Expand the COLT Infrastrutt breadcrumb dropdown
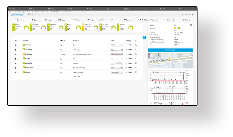This screenshot has height=137, width=233. click(x=47, y=12)
